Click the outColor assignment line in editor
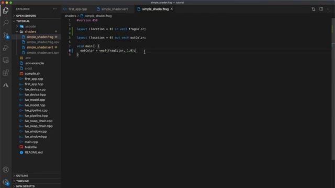335x188 pixels. coord(108,51)
